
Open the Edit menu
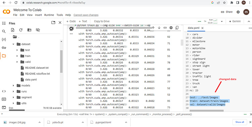click(22, 15)
